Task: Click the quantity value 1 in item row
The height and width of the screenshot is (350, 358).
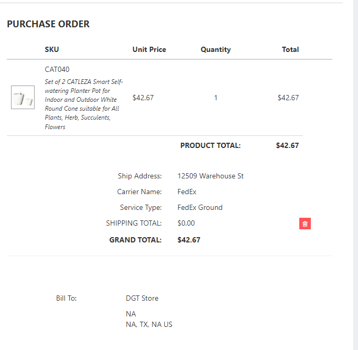Action: pos(216,98)
